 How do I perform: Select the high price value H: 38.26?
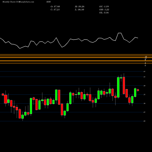[80, 7]
